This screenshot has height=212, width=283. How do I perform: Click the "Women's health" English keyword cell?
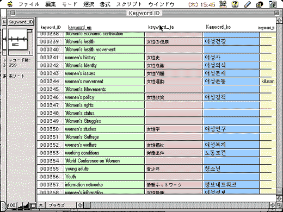104,41
